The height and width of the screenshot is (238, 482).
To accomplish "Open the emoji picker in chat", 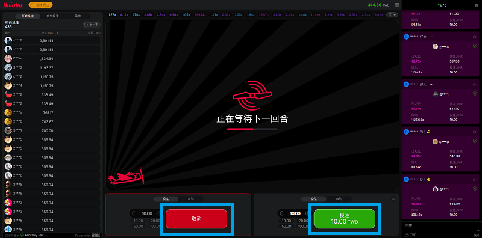I will (407, 235).
